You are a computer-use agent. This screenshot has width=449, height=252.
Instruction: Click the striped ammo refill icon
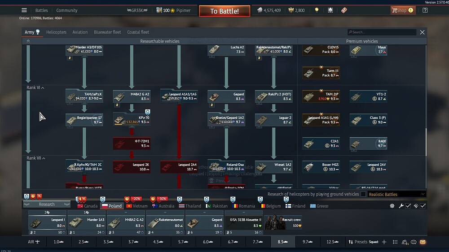[x=416, y=206]
